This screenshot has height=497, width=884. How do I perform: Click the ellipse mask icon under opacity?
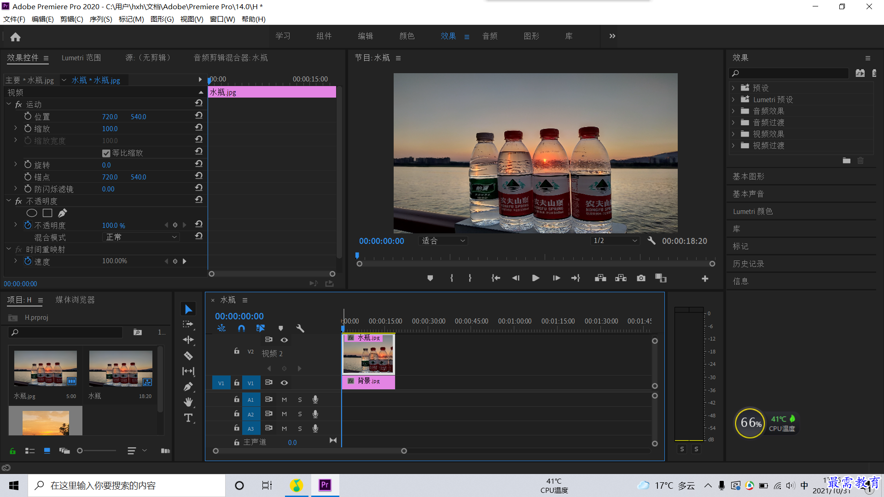coord(32,213)
